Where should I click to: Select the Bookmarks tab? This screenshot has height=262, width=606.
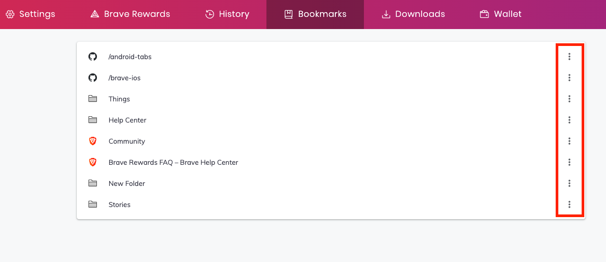pyautogui.click(x=315, y=14)
